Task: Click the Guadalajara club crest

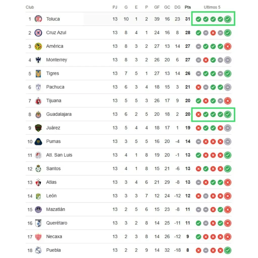Action: [x=38, y=114]
